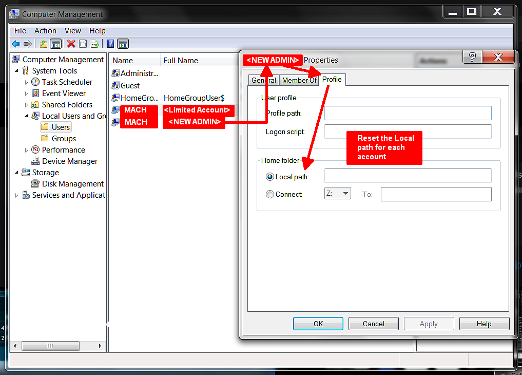Click the Cancel button
The height and width of the screenshot is (375, 522).
[373, 324]
